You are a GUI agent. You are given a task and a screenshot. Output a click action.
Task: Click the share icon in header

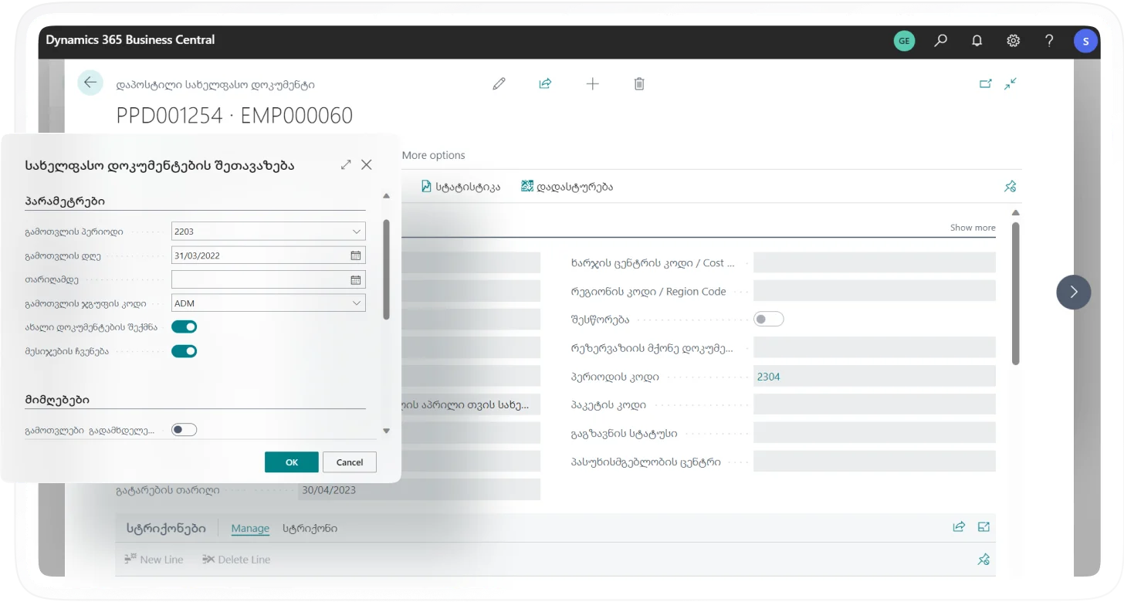coord(545,83)
